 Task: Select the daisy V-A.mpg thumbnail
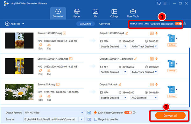point(19,92)
